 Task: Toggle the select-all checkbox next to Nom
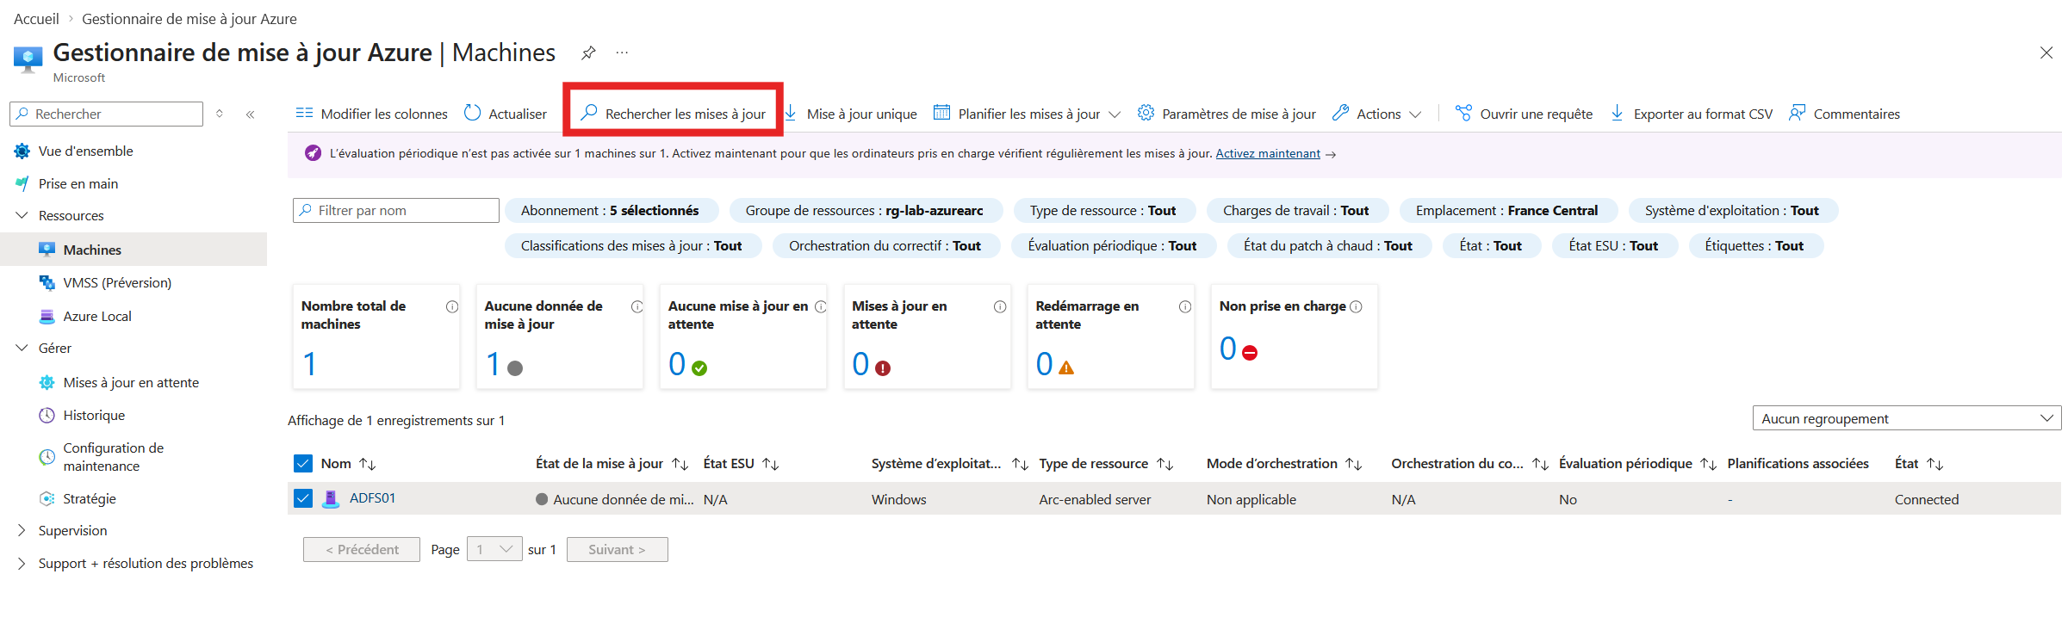(303, 464)
